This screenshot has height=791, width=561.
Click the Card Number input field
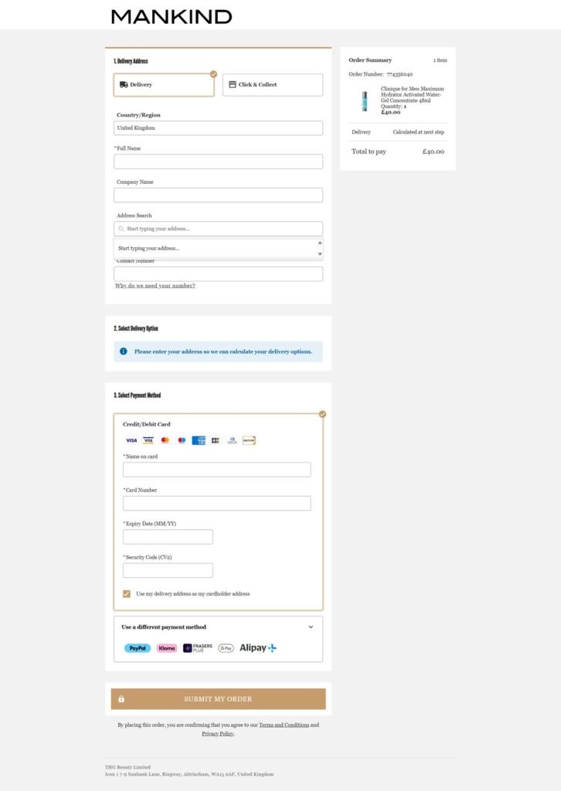(x=217, y=504)
